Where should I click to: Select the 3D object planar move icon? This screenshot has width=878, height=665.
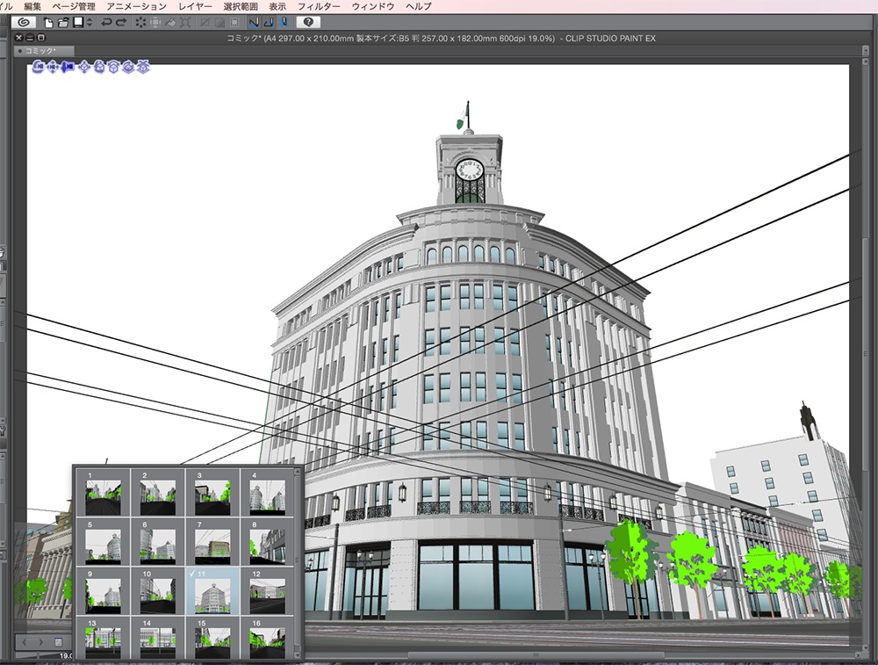click(x=84, y=68)
